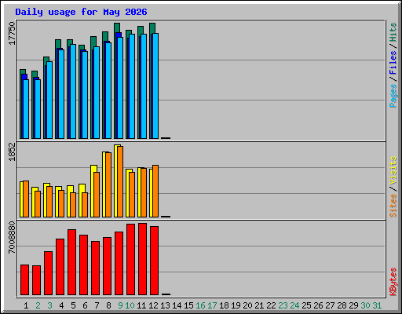The width and height of the screenshot is (402, 314).
Task: Click the red KBytes bar for day 8
Action: (x=107, y=266)
